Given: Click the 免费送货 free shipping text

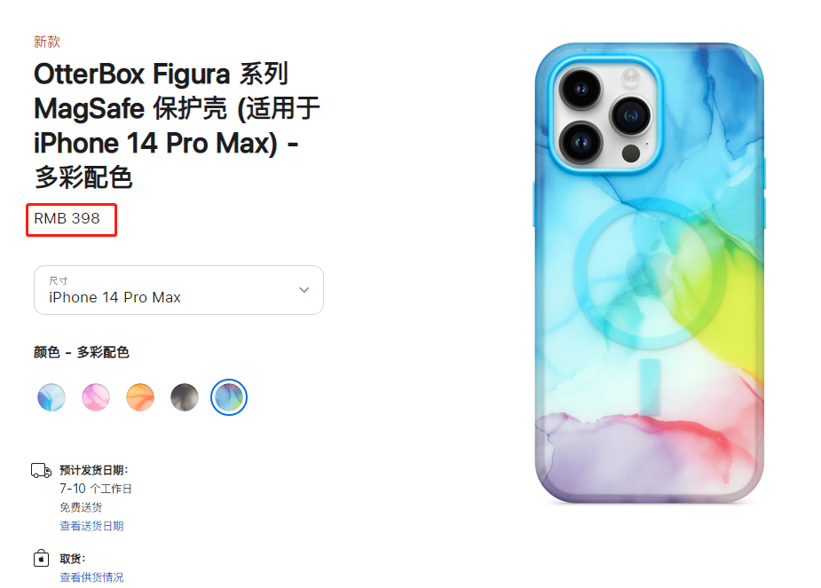Looking at the screenshot, I should point(81,507).
